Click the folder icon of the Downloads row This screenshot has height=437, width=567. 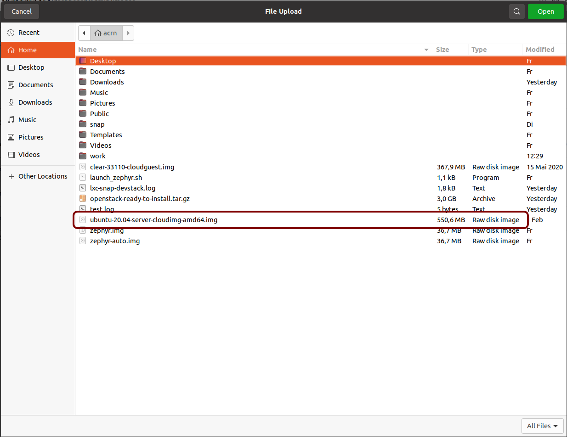(x=83, y=82)
